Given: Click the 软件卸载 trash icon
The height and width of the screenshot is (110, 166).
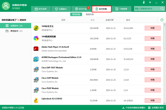Looking at the screenshot, I should 97,9.
